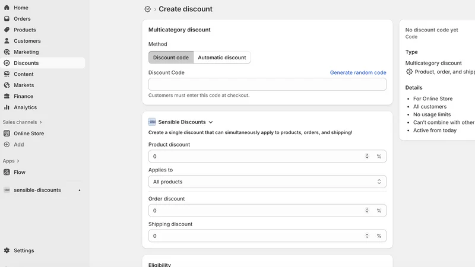This screenshot has height=267, width=475.
Task: Click the Home icon in sidebar
Action: pos(7,8)
